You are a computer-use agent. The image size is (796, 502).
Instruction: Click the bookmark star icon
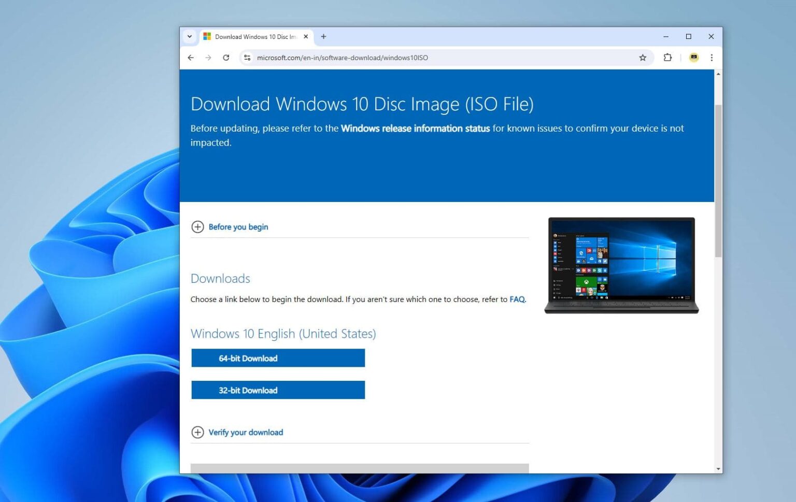click(643, 58)
